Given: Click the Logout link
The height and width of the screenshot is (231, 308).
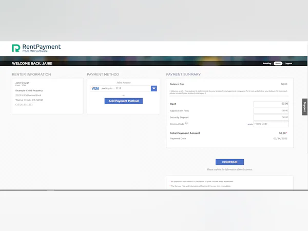Looking at the screenshot, I should point(288,64).
